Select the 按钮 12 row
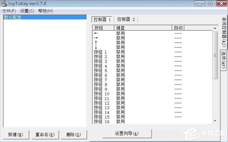 [152, 103]
